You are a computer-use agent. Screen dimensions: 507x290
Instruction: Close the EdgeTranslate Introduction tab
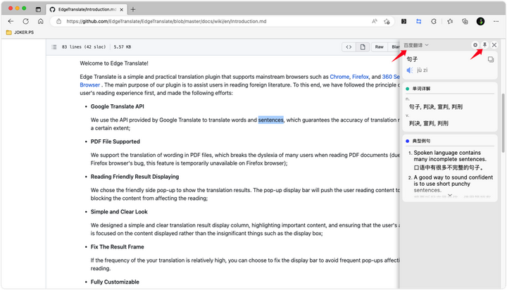tap(122, 10)
